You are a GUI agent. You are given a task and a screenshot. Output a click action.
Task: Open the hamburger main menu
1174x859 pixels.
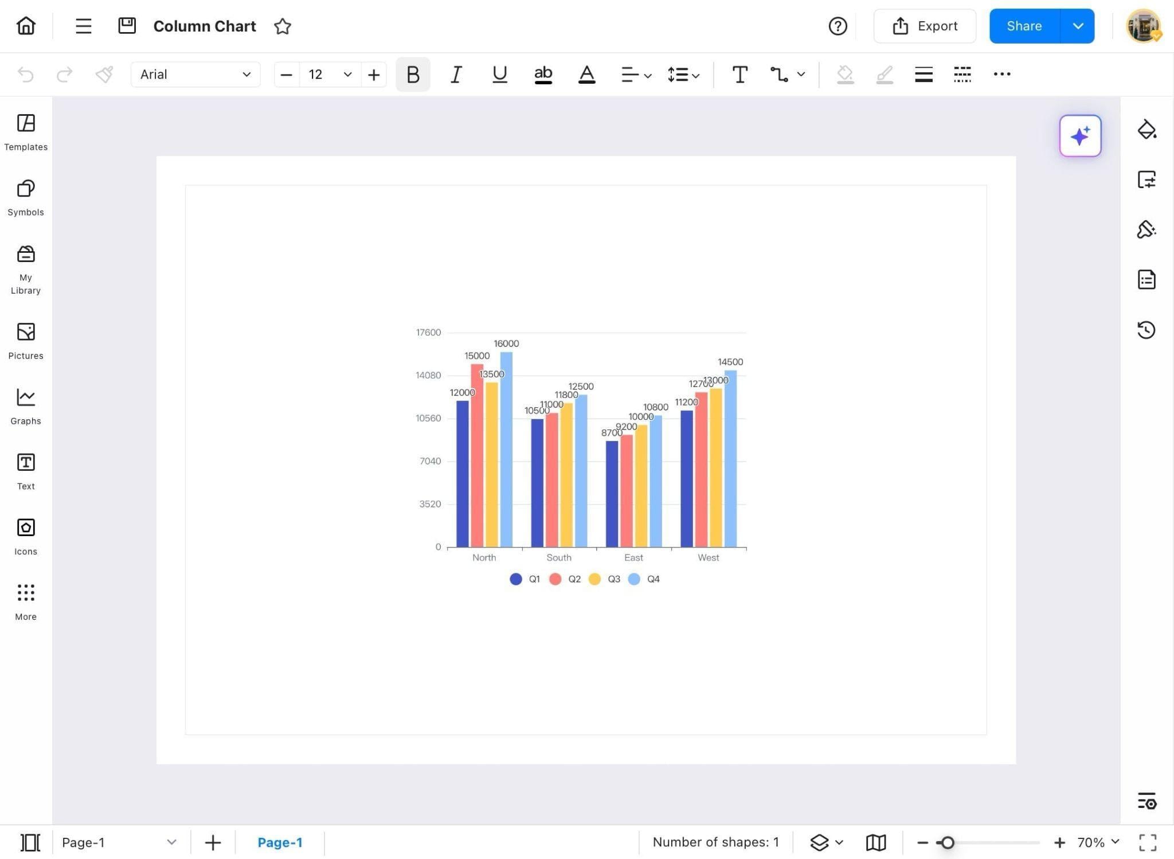pos(83,26)
